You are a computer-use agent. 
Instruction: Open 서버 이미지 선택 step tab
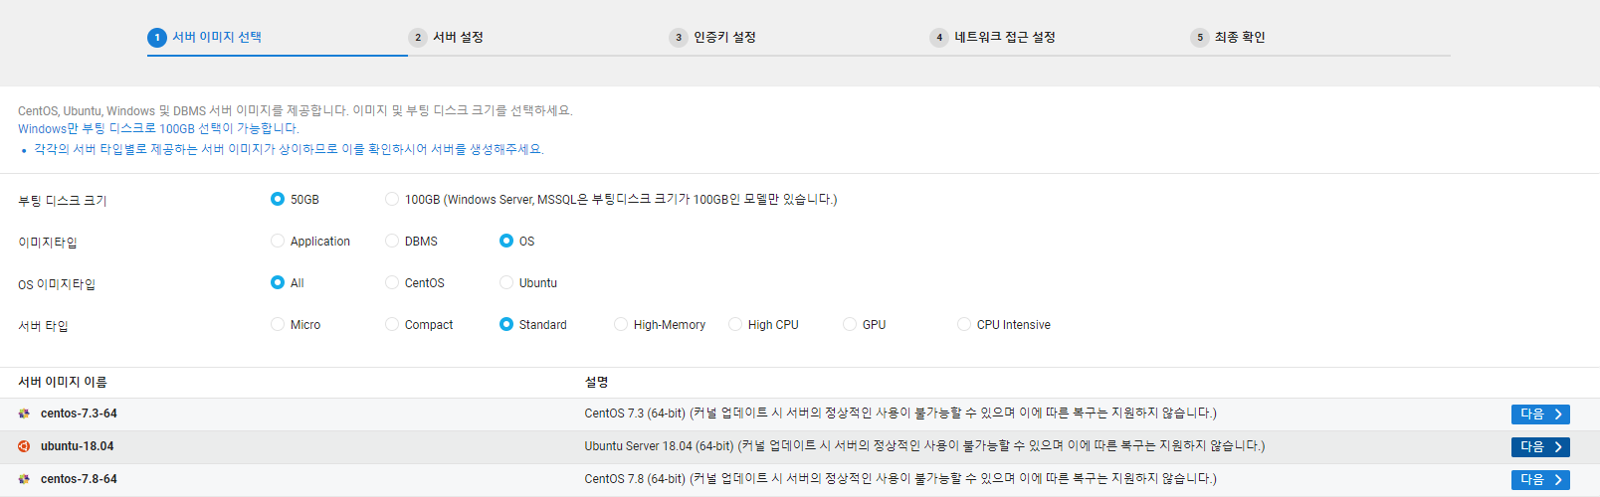217,37
